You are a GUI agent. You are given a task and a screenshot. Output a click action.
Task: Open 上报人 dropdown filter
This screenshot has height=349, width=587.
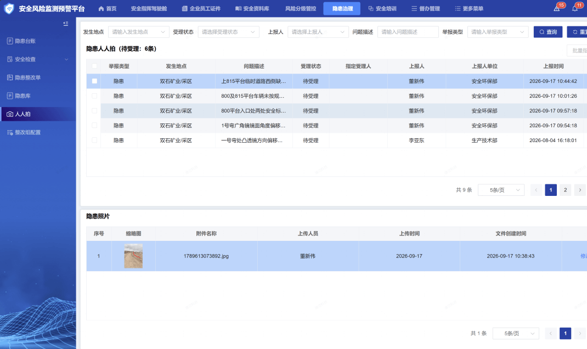[x=318, y=32]
